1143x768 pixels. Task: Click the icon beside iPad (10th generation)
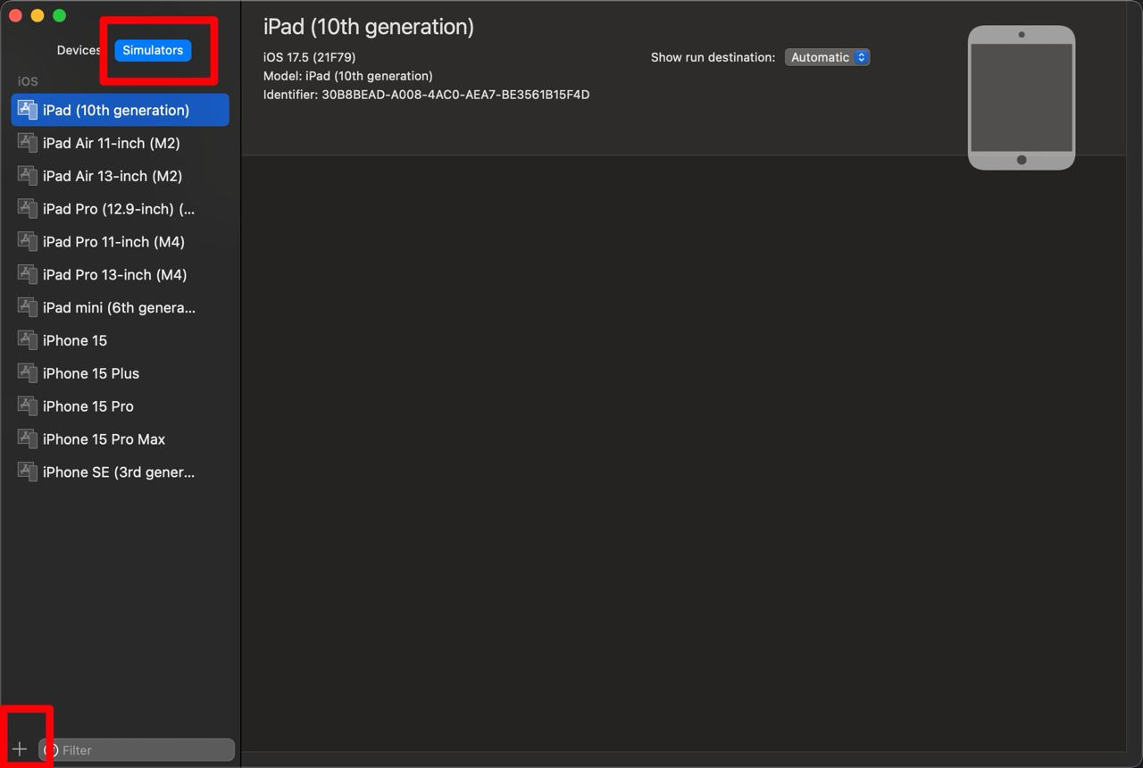click(x=28, y=110)
